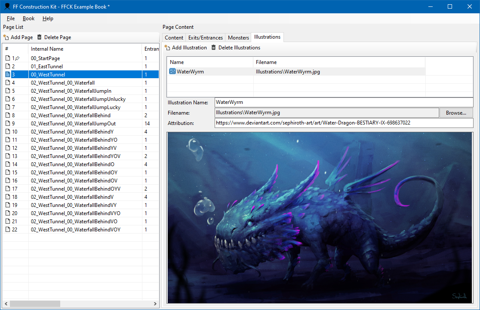Click the Entran column header
This screenshot has height=310, width=480.
coord(151,49)
